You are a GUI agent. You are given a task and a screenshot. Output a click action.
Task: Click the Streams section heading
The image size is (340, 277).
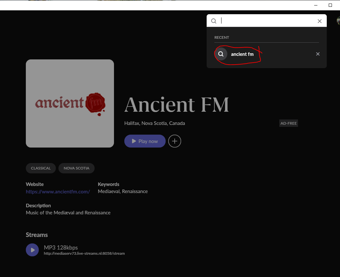pyautogui.click(x=36, y=235)
